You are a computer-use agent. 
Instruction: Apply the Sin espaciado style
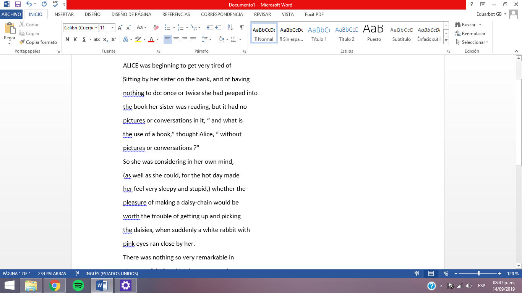coord(291,33)
